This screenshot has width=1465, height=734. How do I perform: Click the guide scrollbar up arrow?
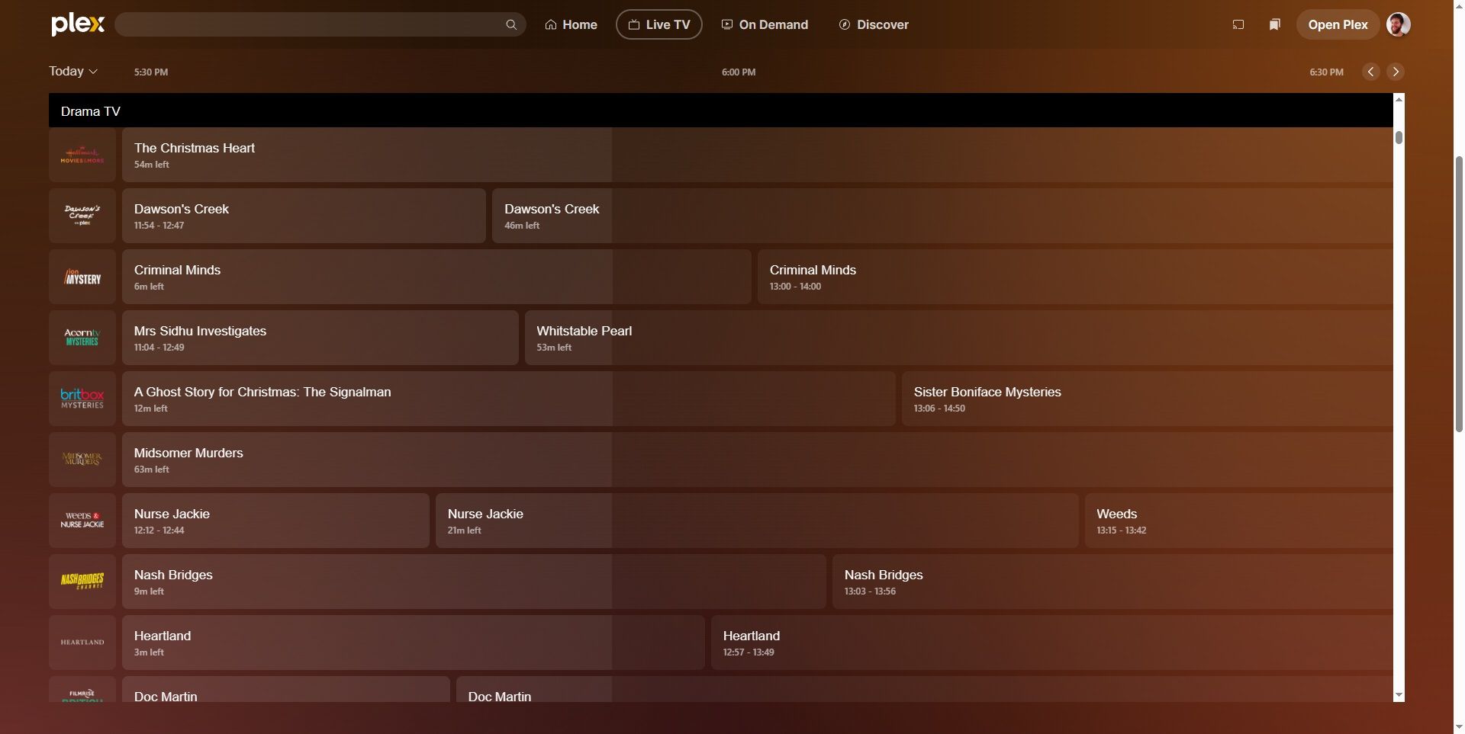[x=1399, y=99]
